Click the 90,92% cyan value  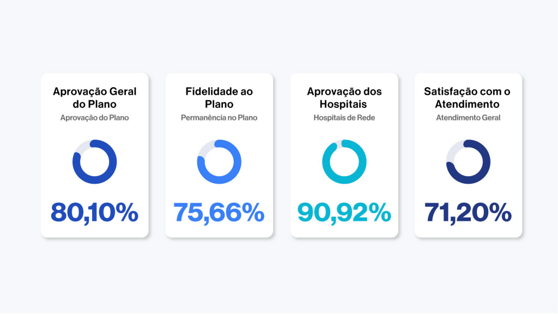(x=344, y=212)
